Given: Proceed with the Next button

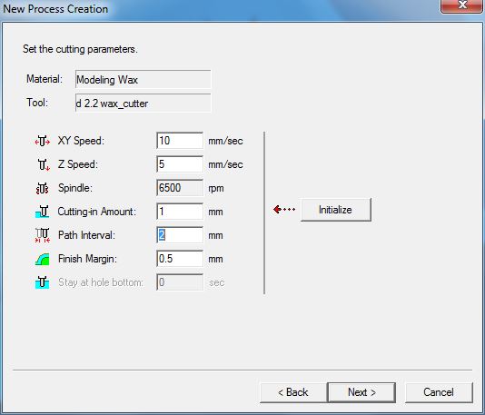Looking at the screenshot, I should [361, 392].
